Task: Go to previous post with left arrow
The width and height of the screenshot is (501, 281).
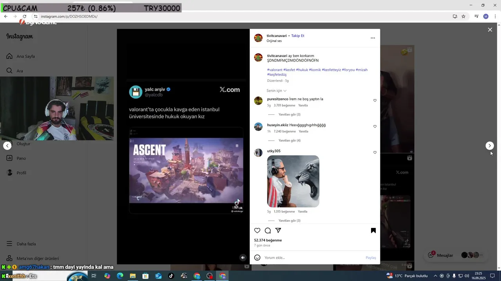Action: pos(7,146)
